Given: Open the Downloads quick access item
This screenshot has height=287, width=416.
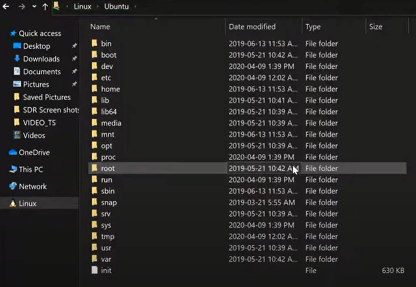Looking at the screenshot, I should coord(41,59).
